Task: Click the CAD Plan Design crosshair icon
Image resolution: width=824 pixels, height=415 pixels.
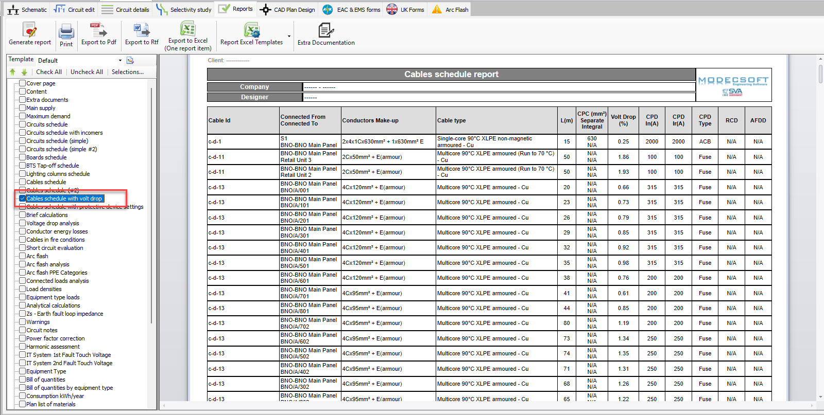Action: 265,9
